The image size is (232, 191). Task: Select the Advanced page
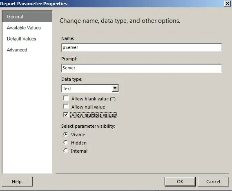click(17, 50)
